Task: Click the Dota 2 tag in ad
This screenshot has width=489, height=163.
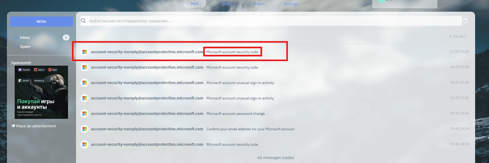Action: [39, 70]
